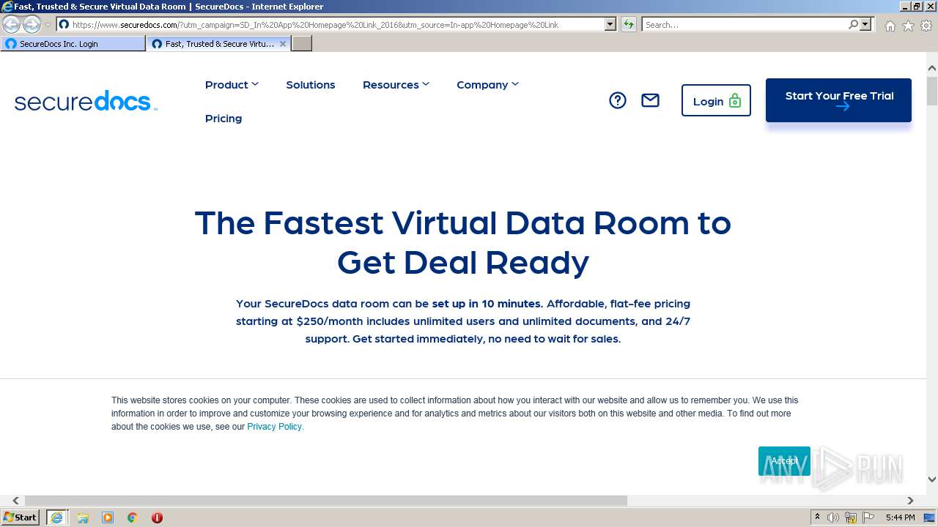This screenshot has width=938, height=527.
Task: Click the vertical scrollbar down arrow
Action: (x=932, y=479)
